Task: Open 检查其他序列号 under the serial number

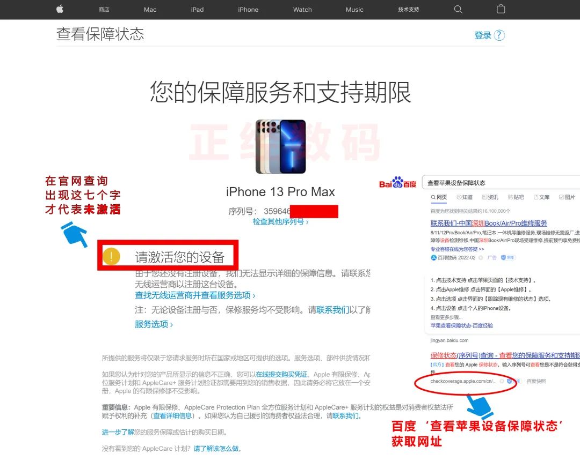Action: point(279,221)
